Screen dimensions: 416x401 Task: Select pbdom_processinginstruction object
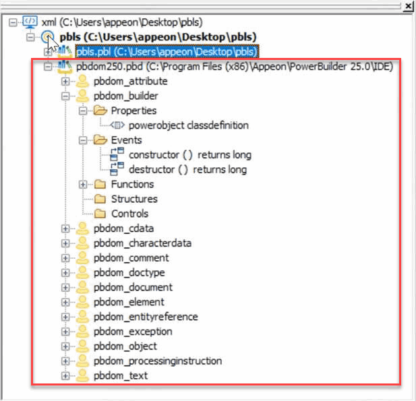[158, 361]
